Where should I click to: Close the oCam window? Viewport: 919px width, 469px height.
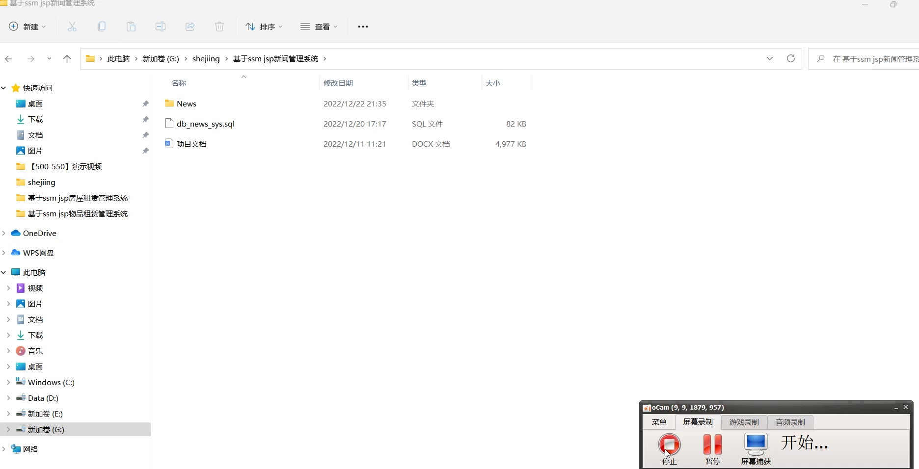906,407
